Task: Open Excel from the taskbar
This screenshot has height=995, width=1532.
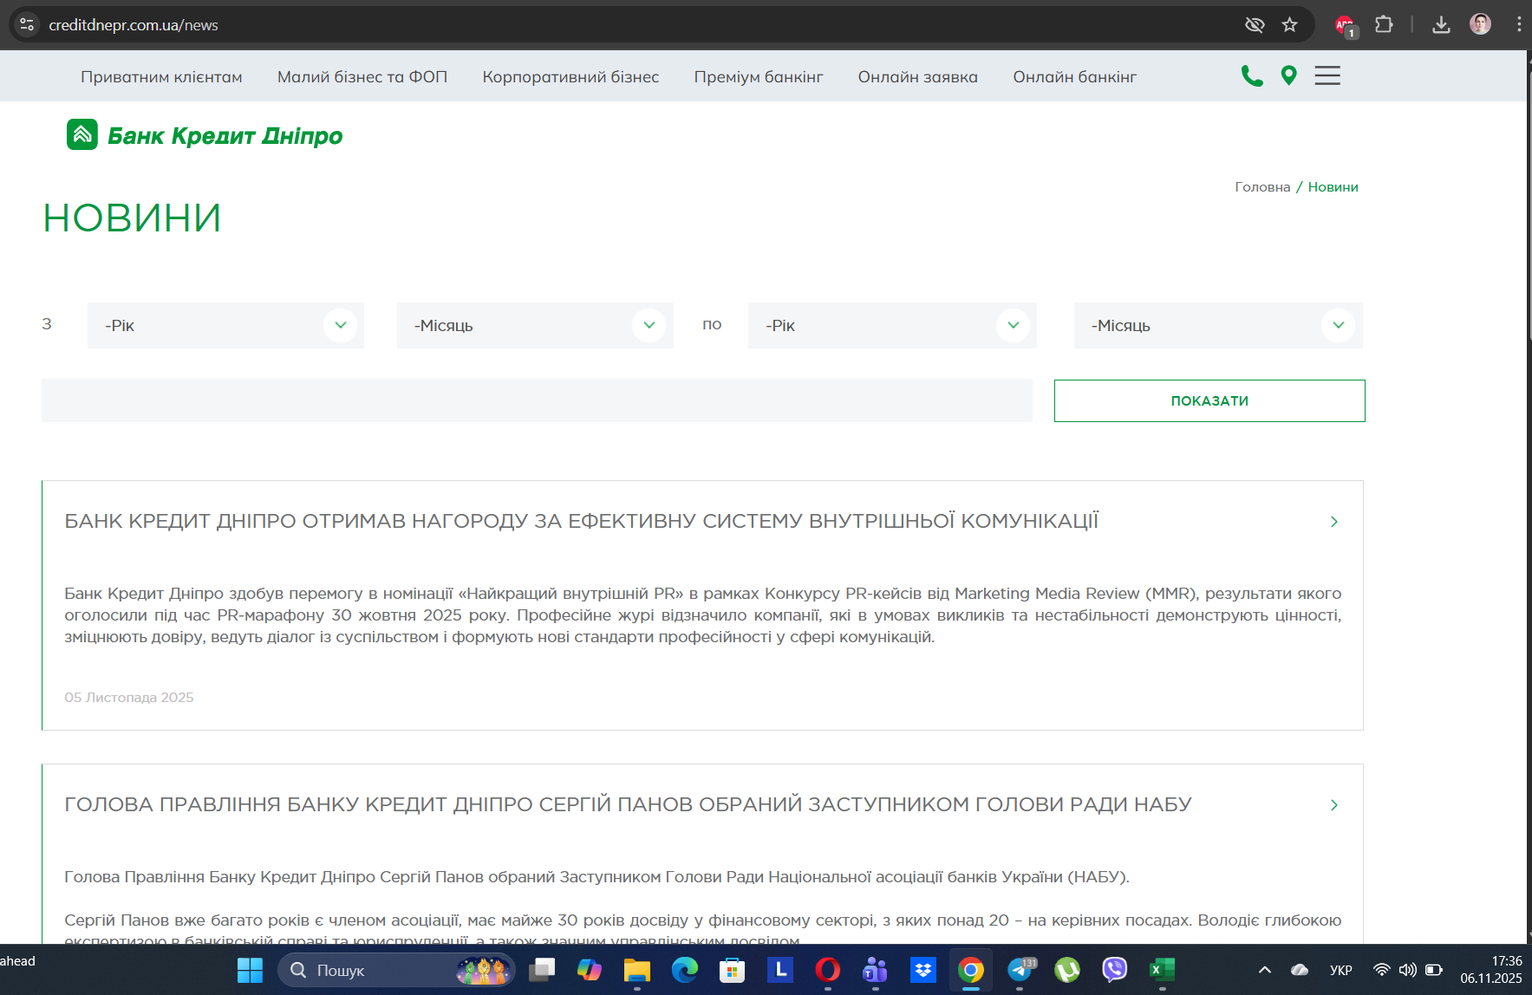Action: (x=1163, y=970)
